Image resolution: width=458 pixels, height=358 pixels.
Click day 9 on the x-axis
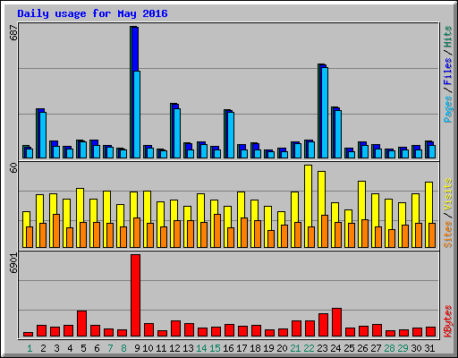(137, 348)
